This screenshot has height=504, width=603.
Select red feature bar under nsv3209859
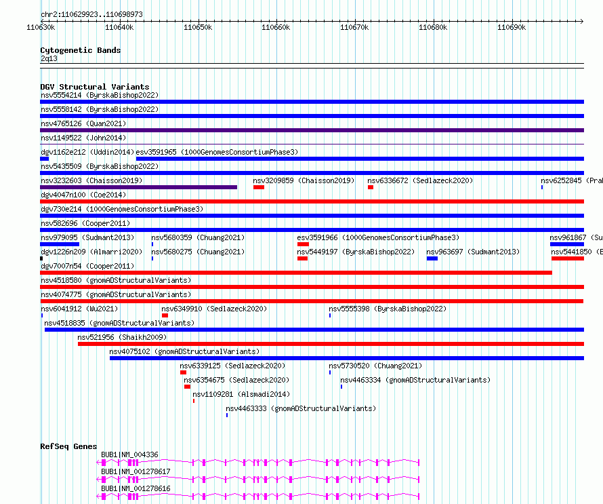259,187
